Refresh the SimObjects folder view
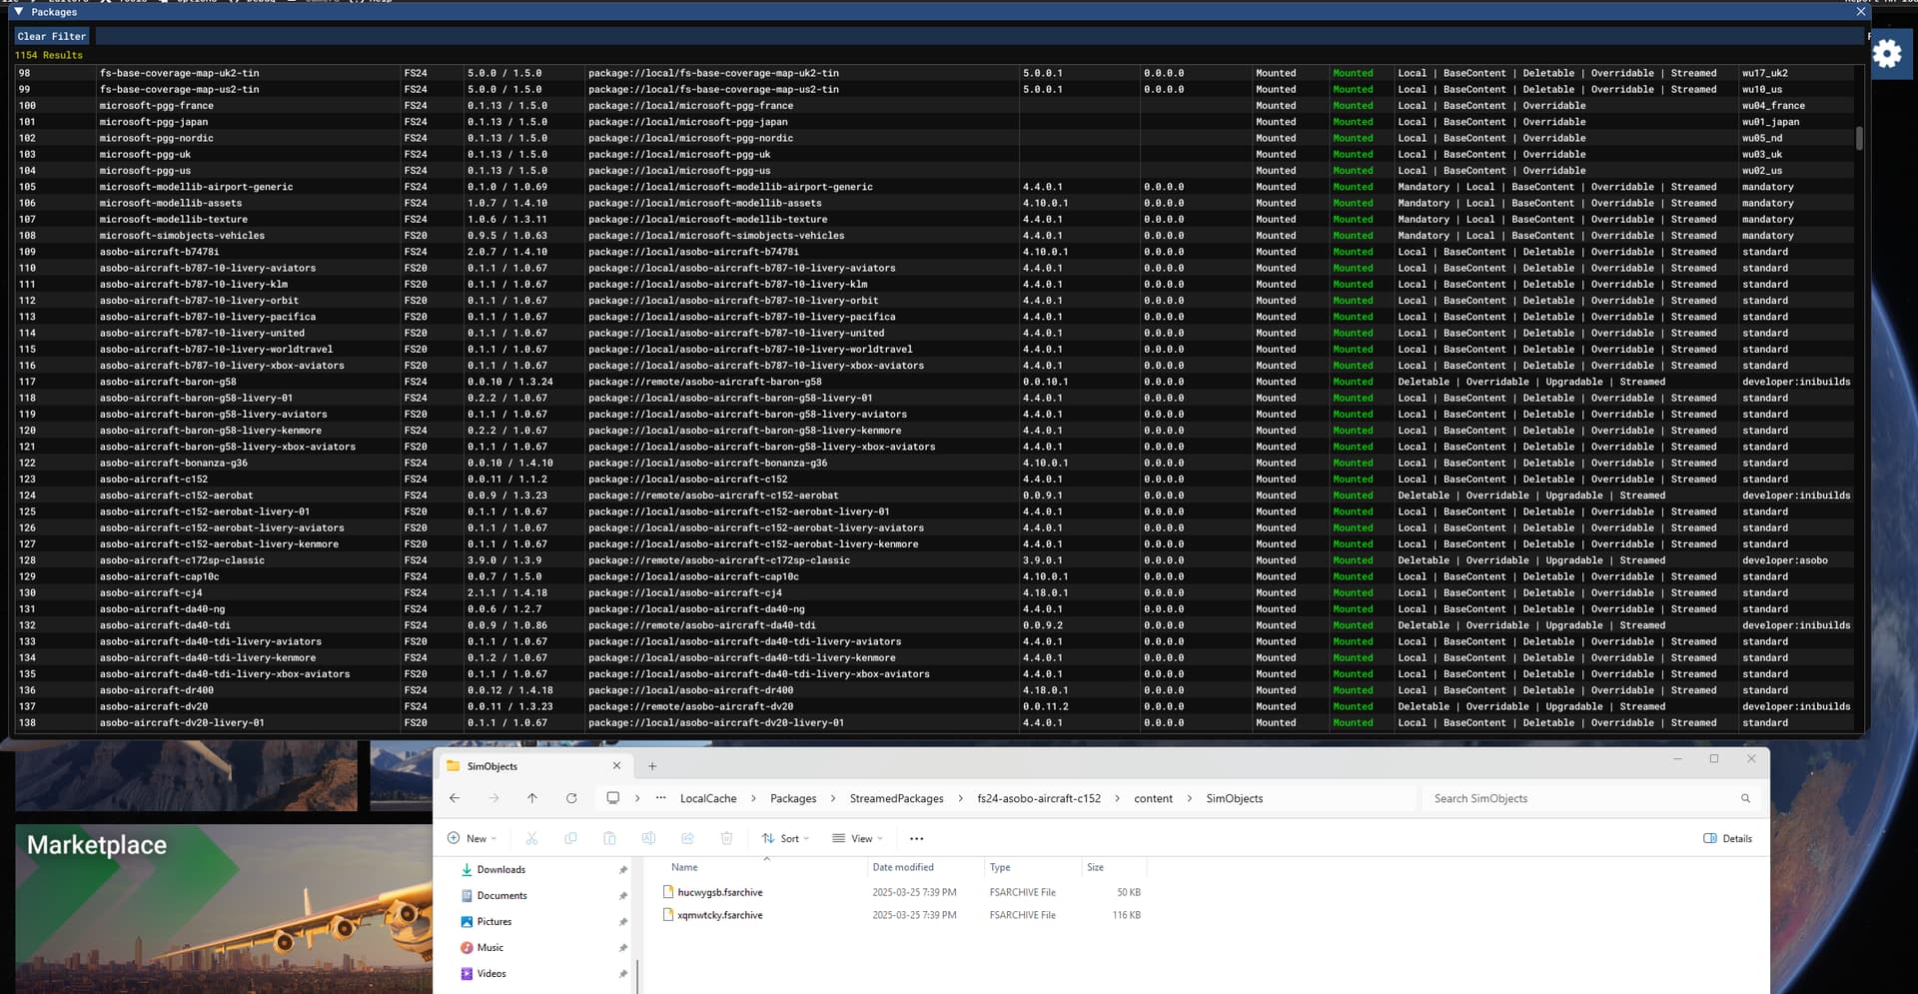This screenshot has height=994, width=1918. click(571, 798)
